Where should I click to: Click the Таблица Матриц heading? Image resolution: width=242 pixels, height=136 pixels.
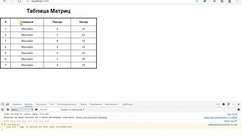click(48, 11)
